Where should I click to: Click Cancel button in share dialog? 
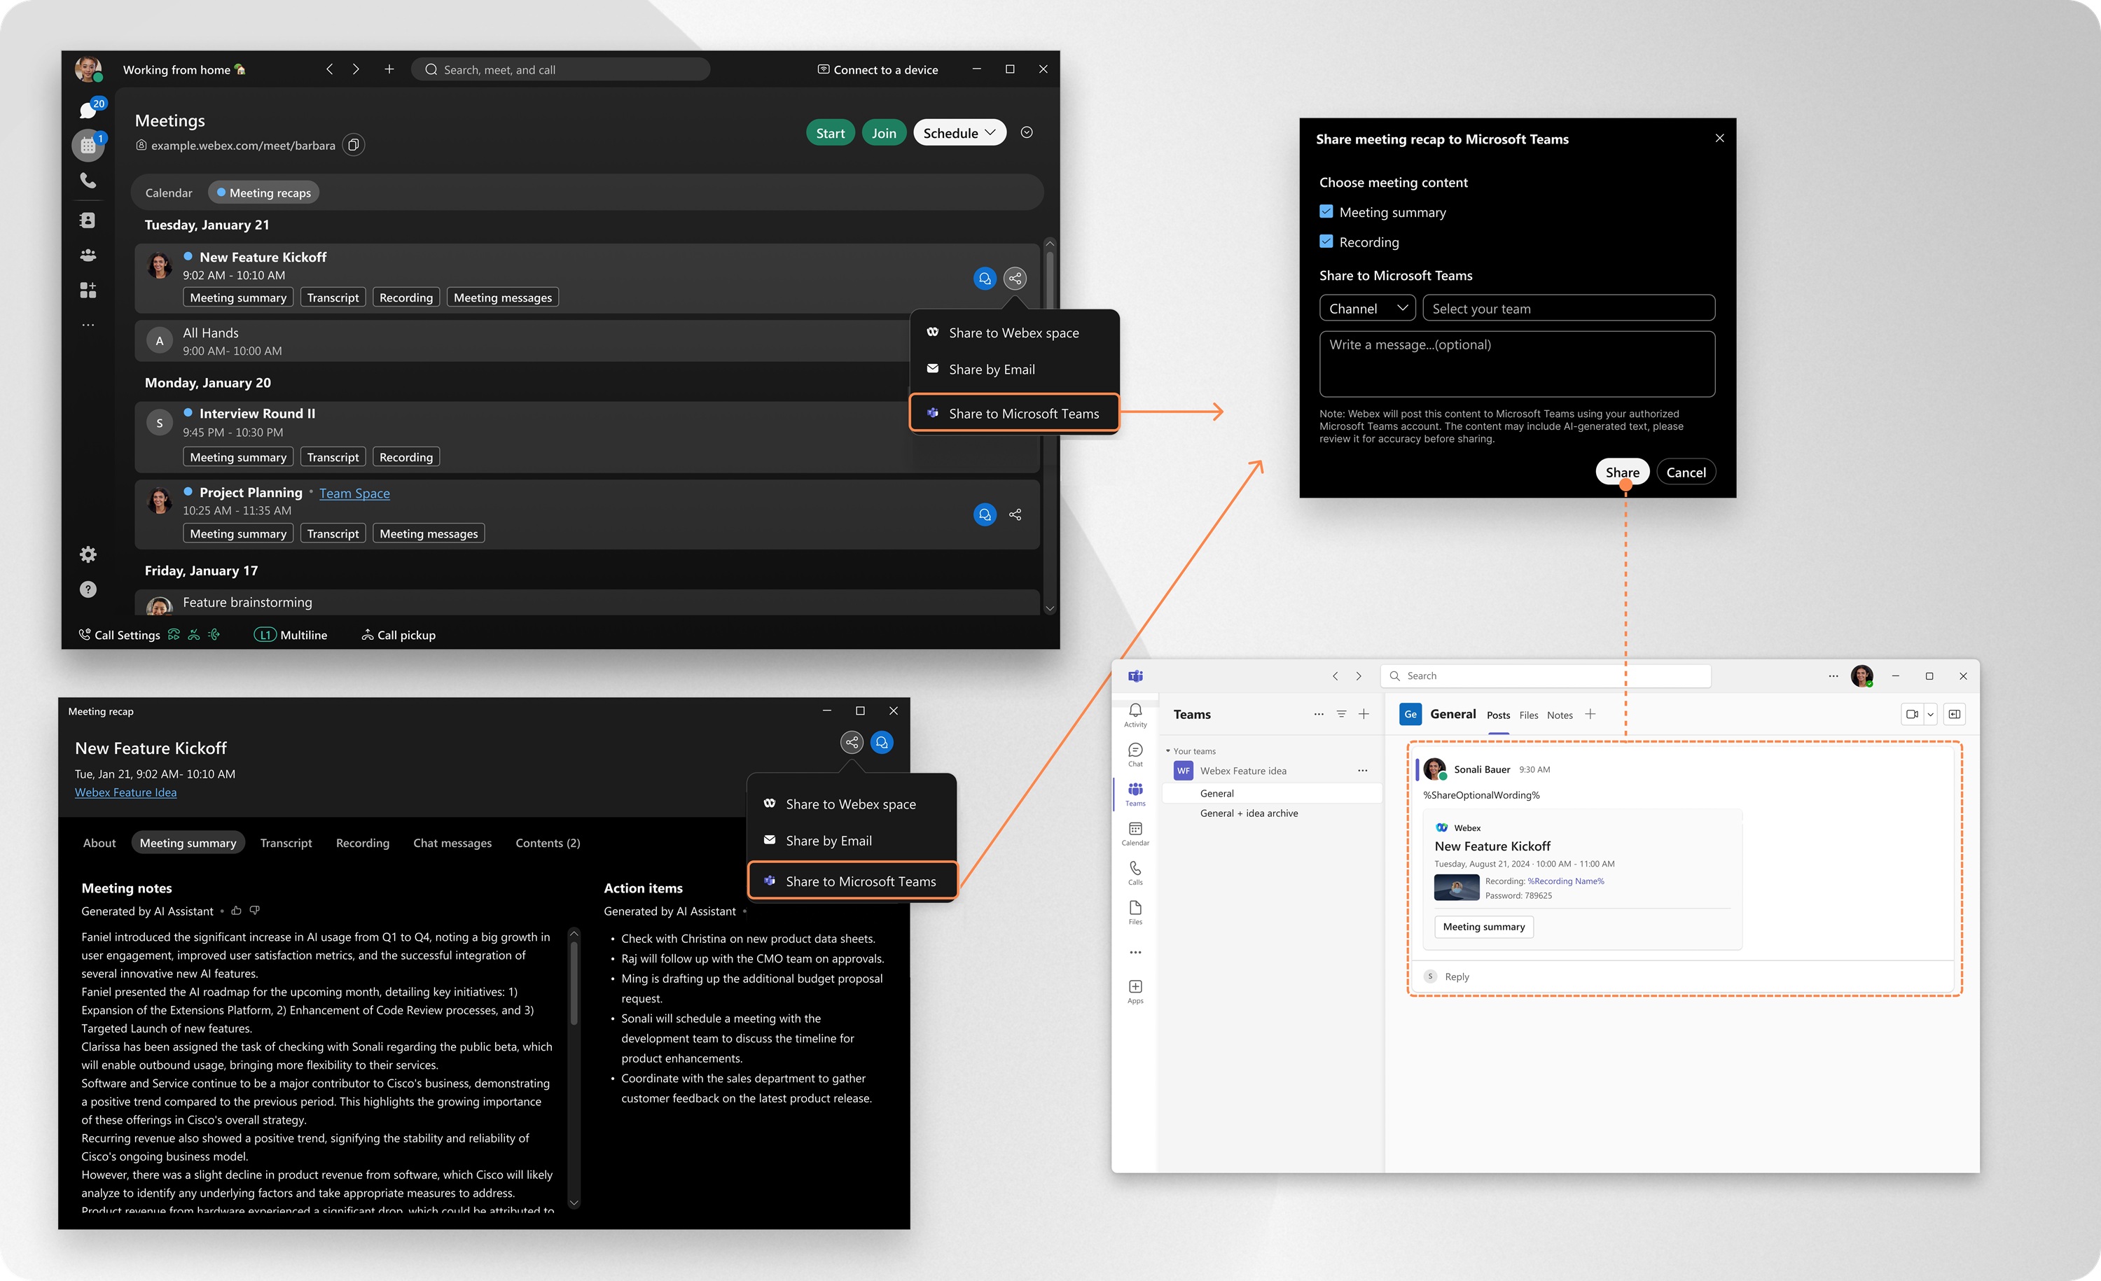[x=1685, y=472]
